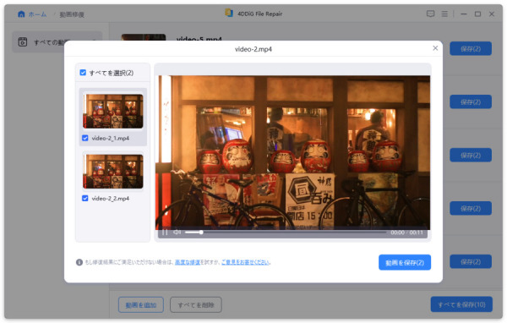Click the ご意見をお寄せください link
This screenshot has height=323, width=507.
(245, 262)
